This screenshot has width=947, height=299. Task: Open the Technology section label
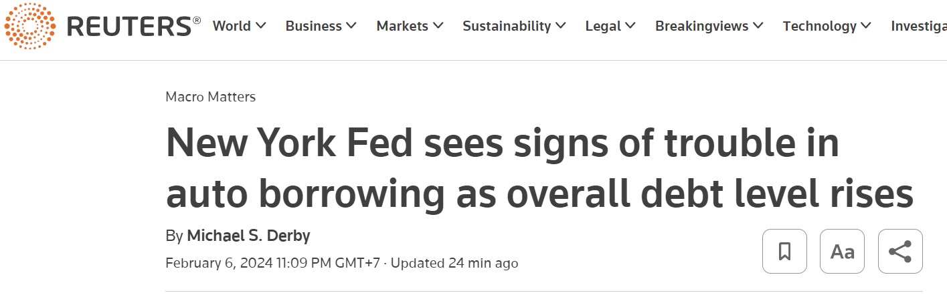point(819,26)
